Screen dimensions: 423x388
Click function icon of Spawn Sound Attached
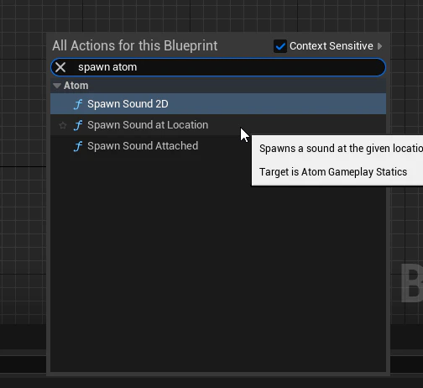click(78, 146)
